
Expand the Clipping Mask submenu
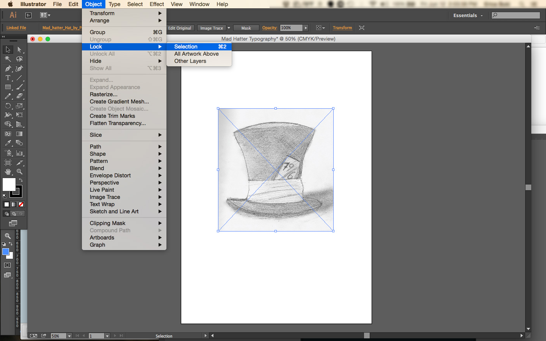124,223
